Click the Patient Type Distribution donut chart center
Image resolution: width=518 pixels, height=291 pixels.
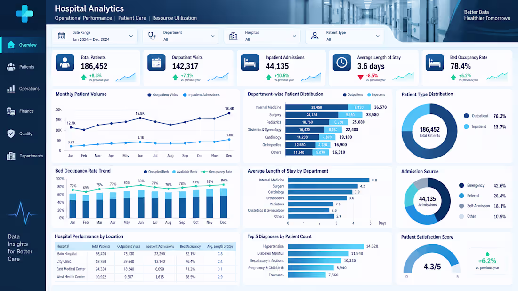coord(429,131)
